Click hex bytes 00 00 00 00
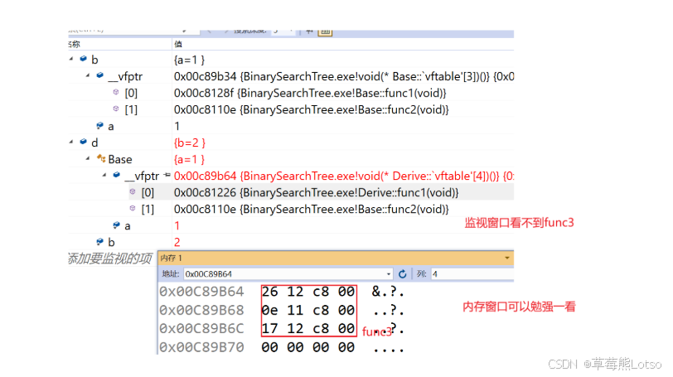This screenshot has height=377, width=673. 308,347
